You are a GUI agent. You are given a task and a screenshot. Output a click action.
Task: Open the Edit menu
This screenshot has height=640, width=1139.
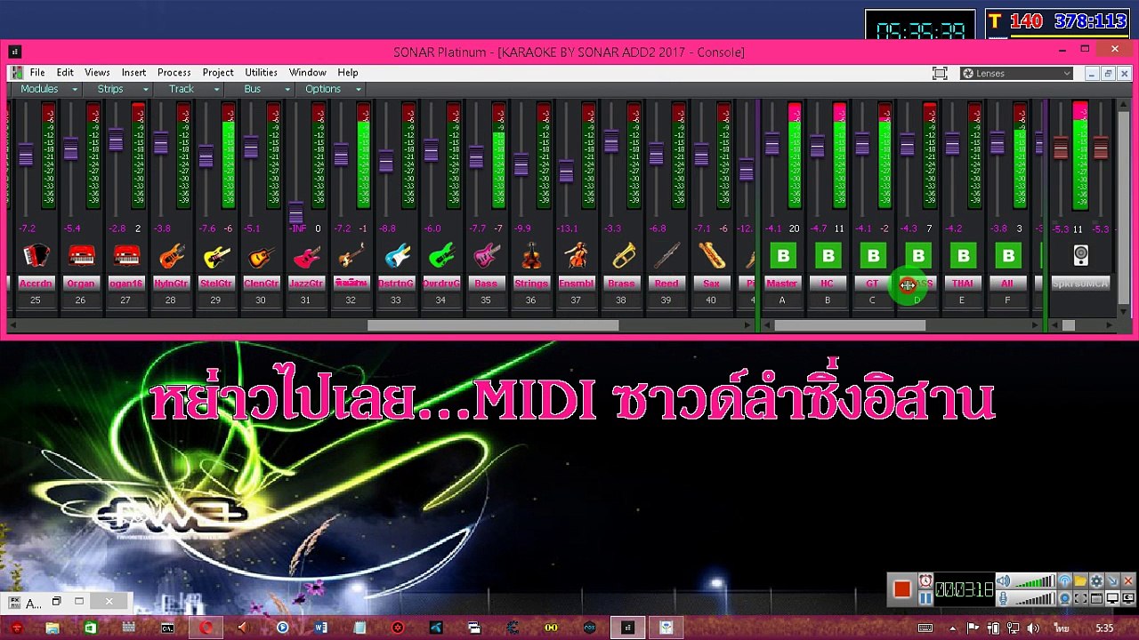coord(65,73)
